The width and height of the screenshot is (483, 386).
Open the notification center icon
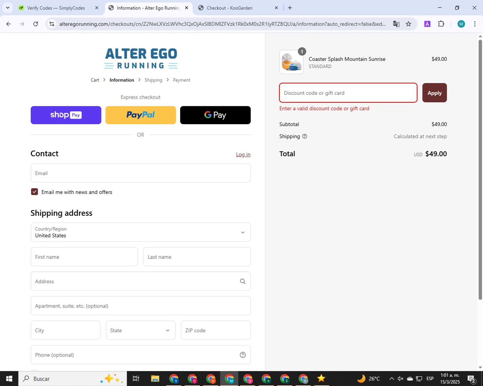(471, 379)
